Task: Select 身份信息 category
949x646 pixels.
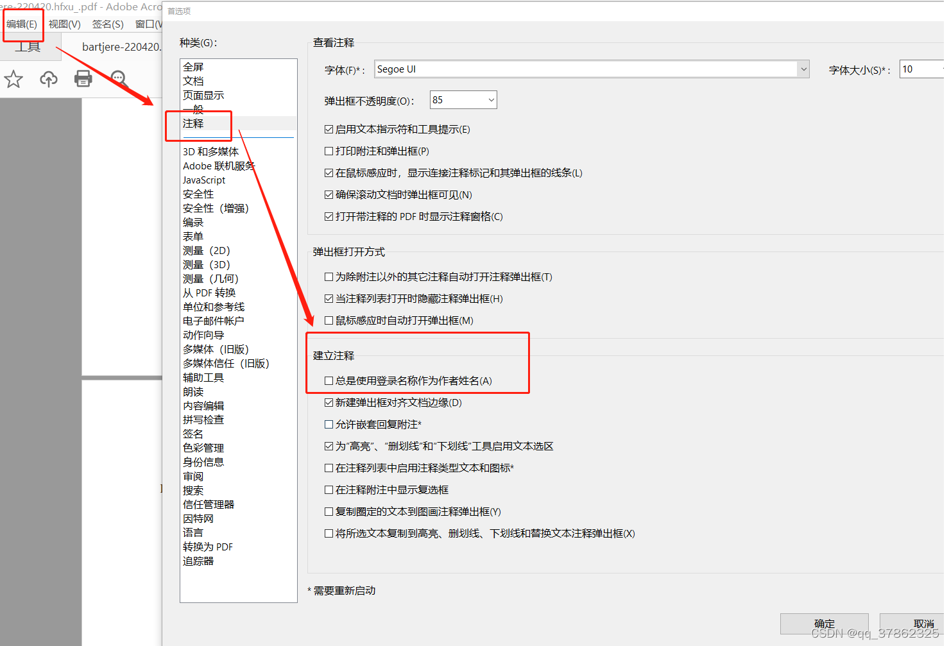Action: coord(203,462)
